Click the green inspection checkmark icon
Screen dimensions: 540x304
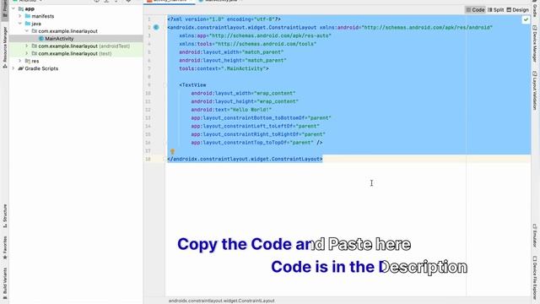coord(526,19)
